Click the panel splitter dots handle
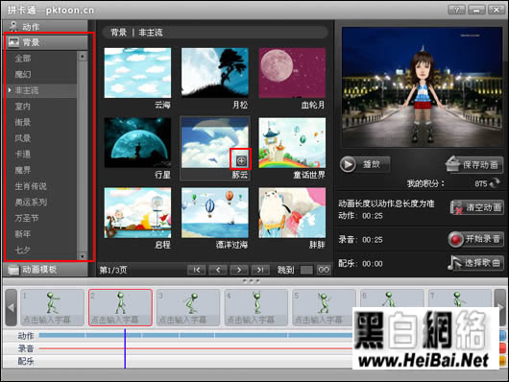 252,281
